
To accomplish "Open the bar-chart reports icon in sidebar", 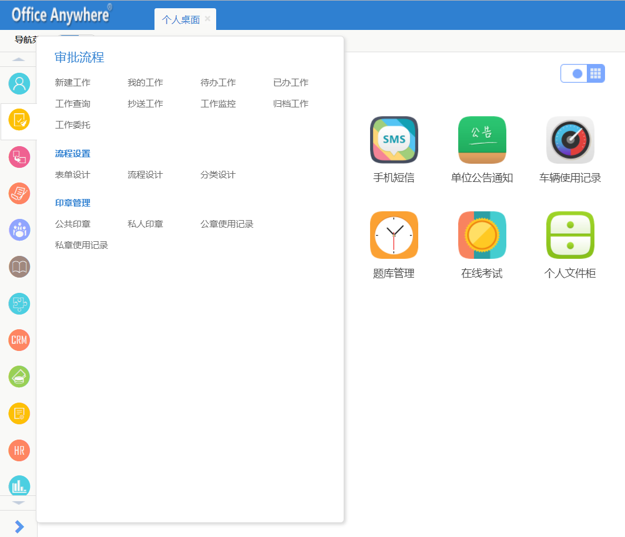I will point(19,486).
